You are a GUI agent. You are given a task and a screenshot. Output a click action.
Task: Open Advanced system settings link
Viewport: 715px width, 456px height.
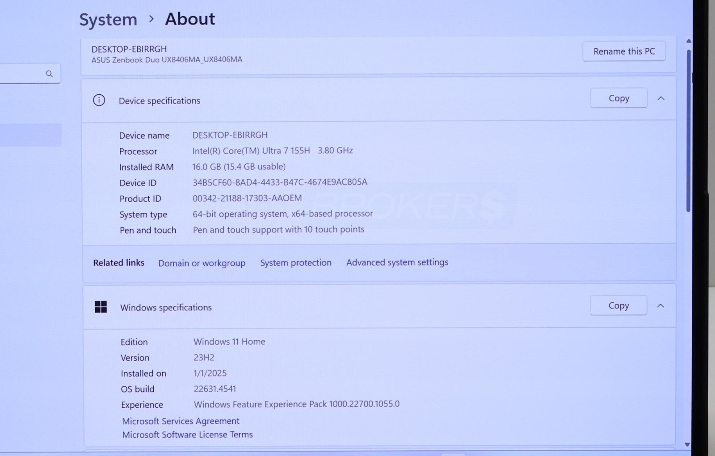coord(397,262)
